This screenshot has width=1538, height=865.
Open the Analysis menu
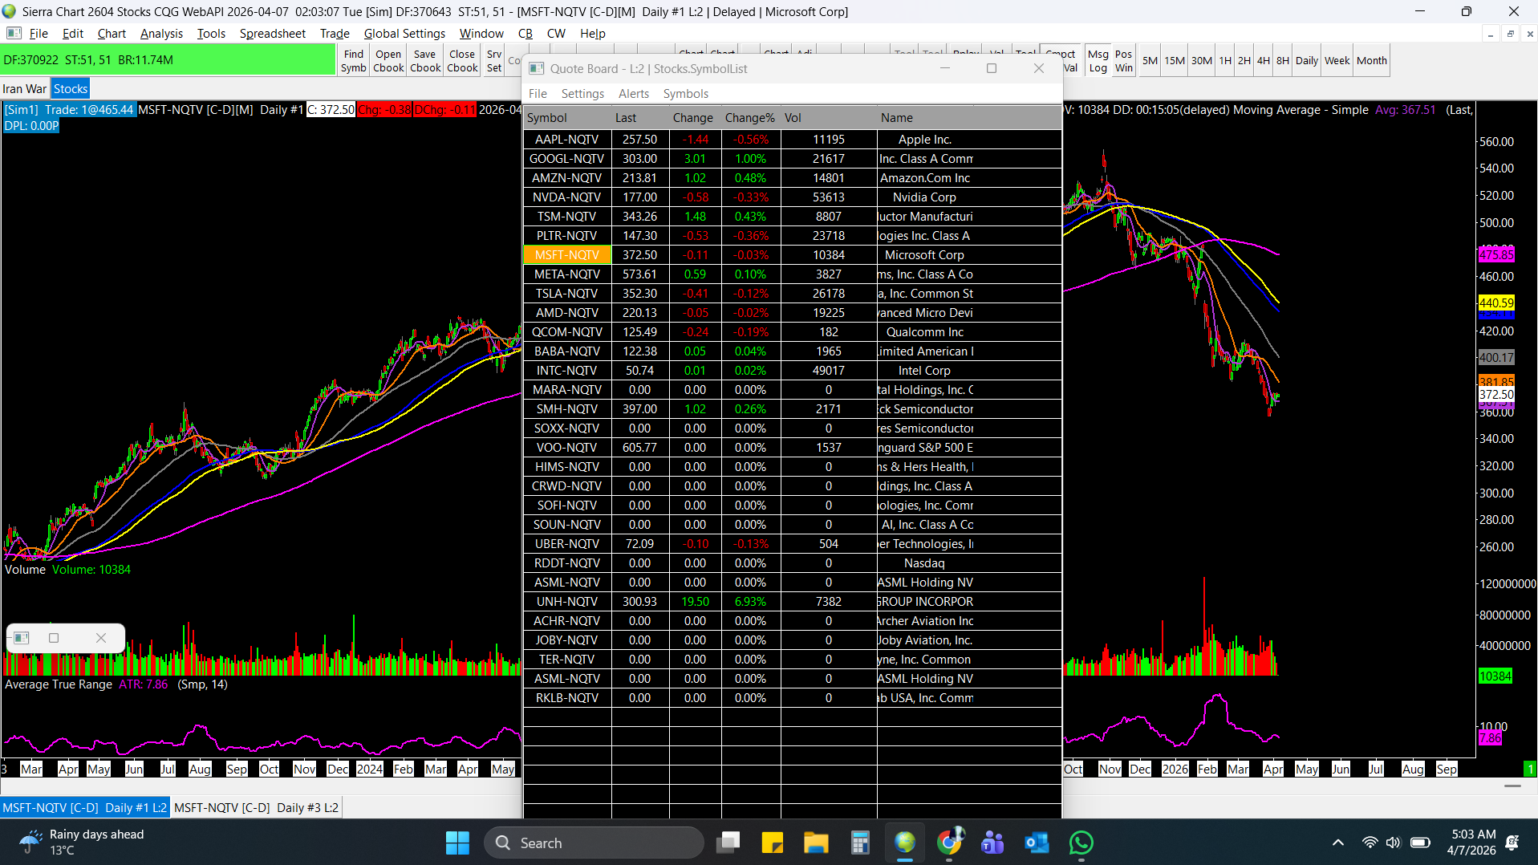click(161, 33)
